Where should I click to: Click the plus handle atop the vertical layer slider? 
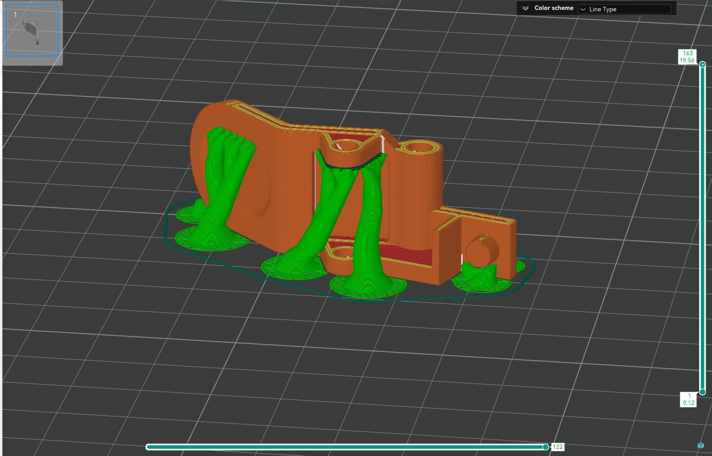(703, 65)
